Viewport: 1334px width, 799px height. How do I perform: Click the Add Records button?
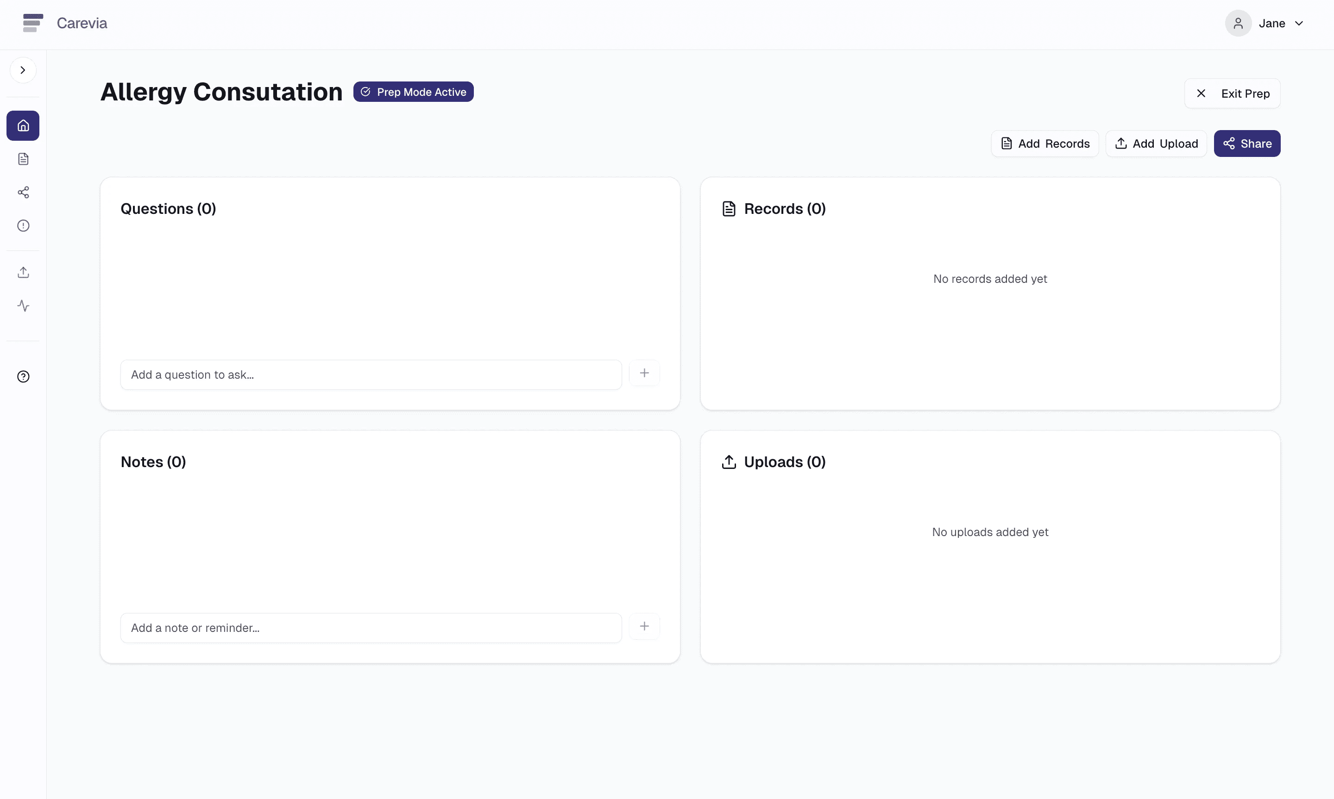coord(1044,144)
